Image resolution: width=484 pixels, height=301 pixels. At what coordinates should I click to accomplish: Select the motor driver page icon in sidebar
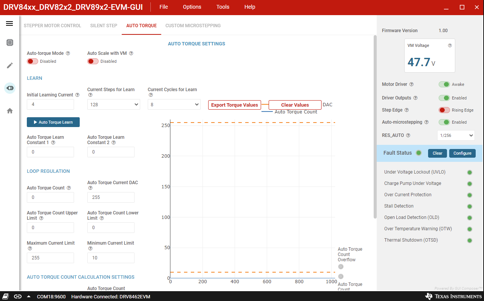tap(10, 88)
